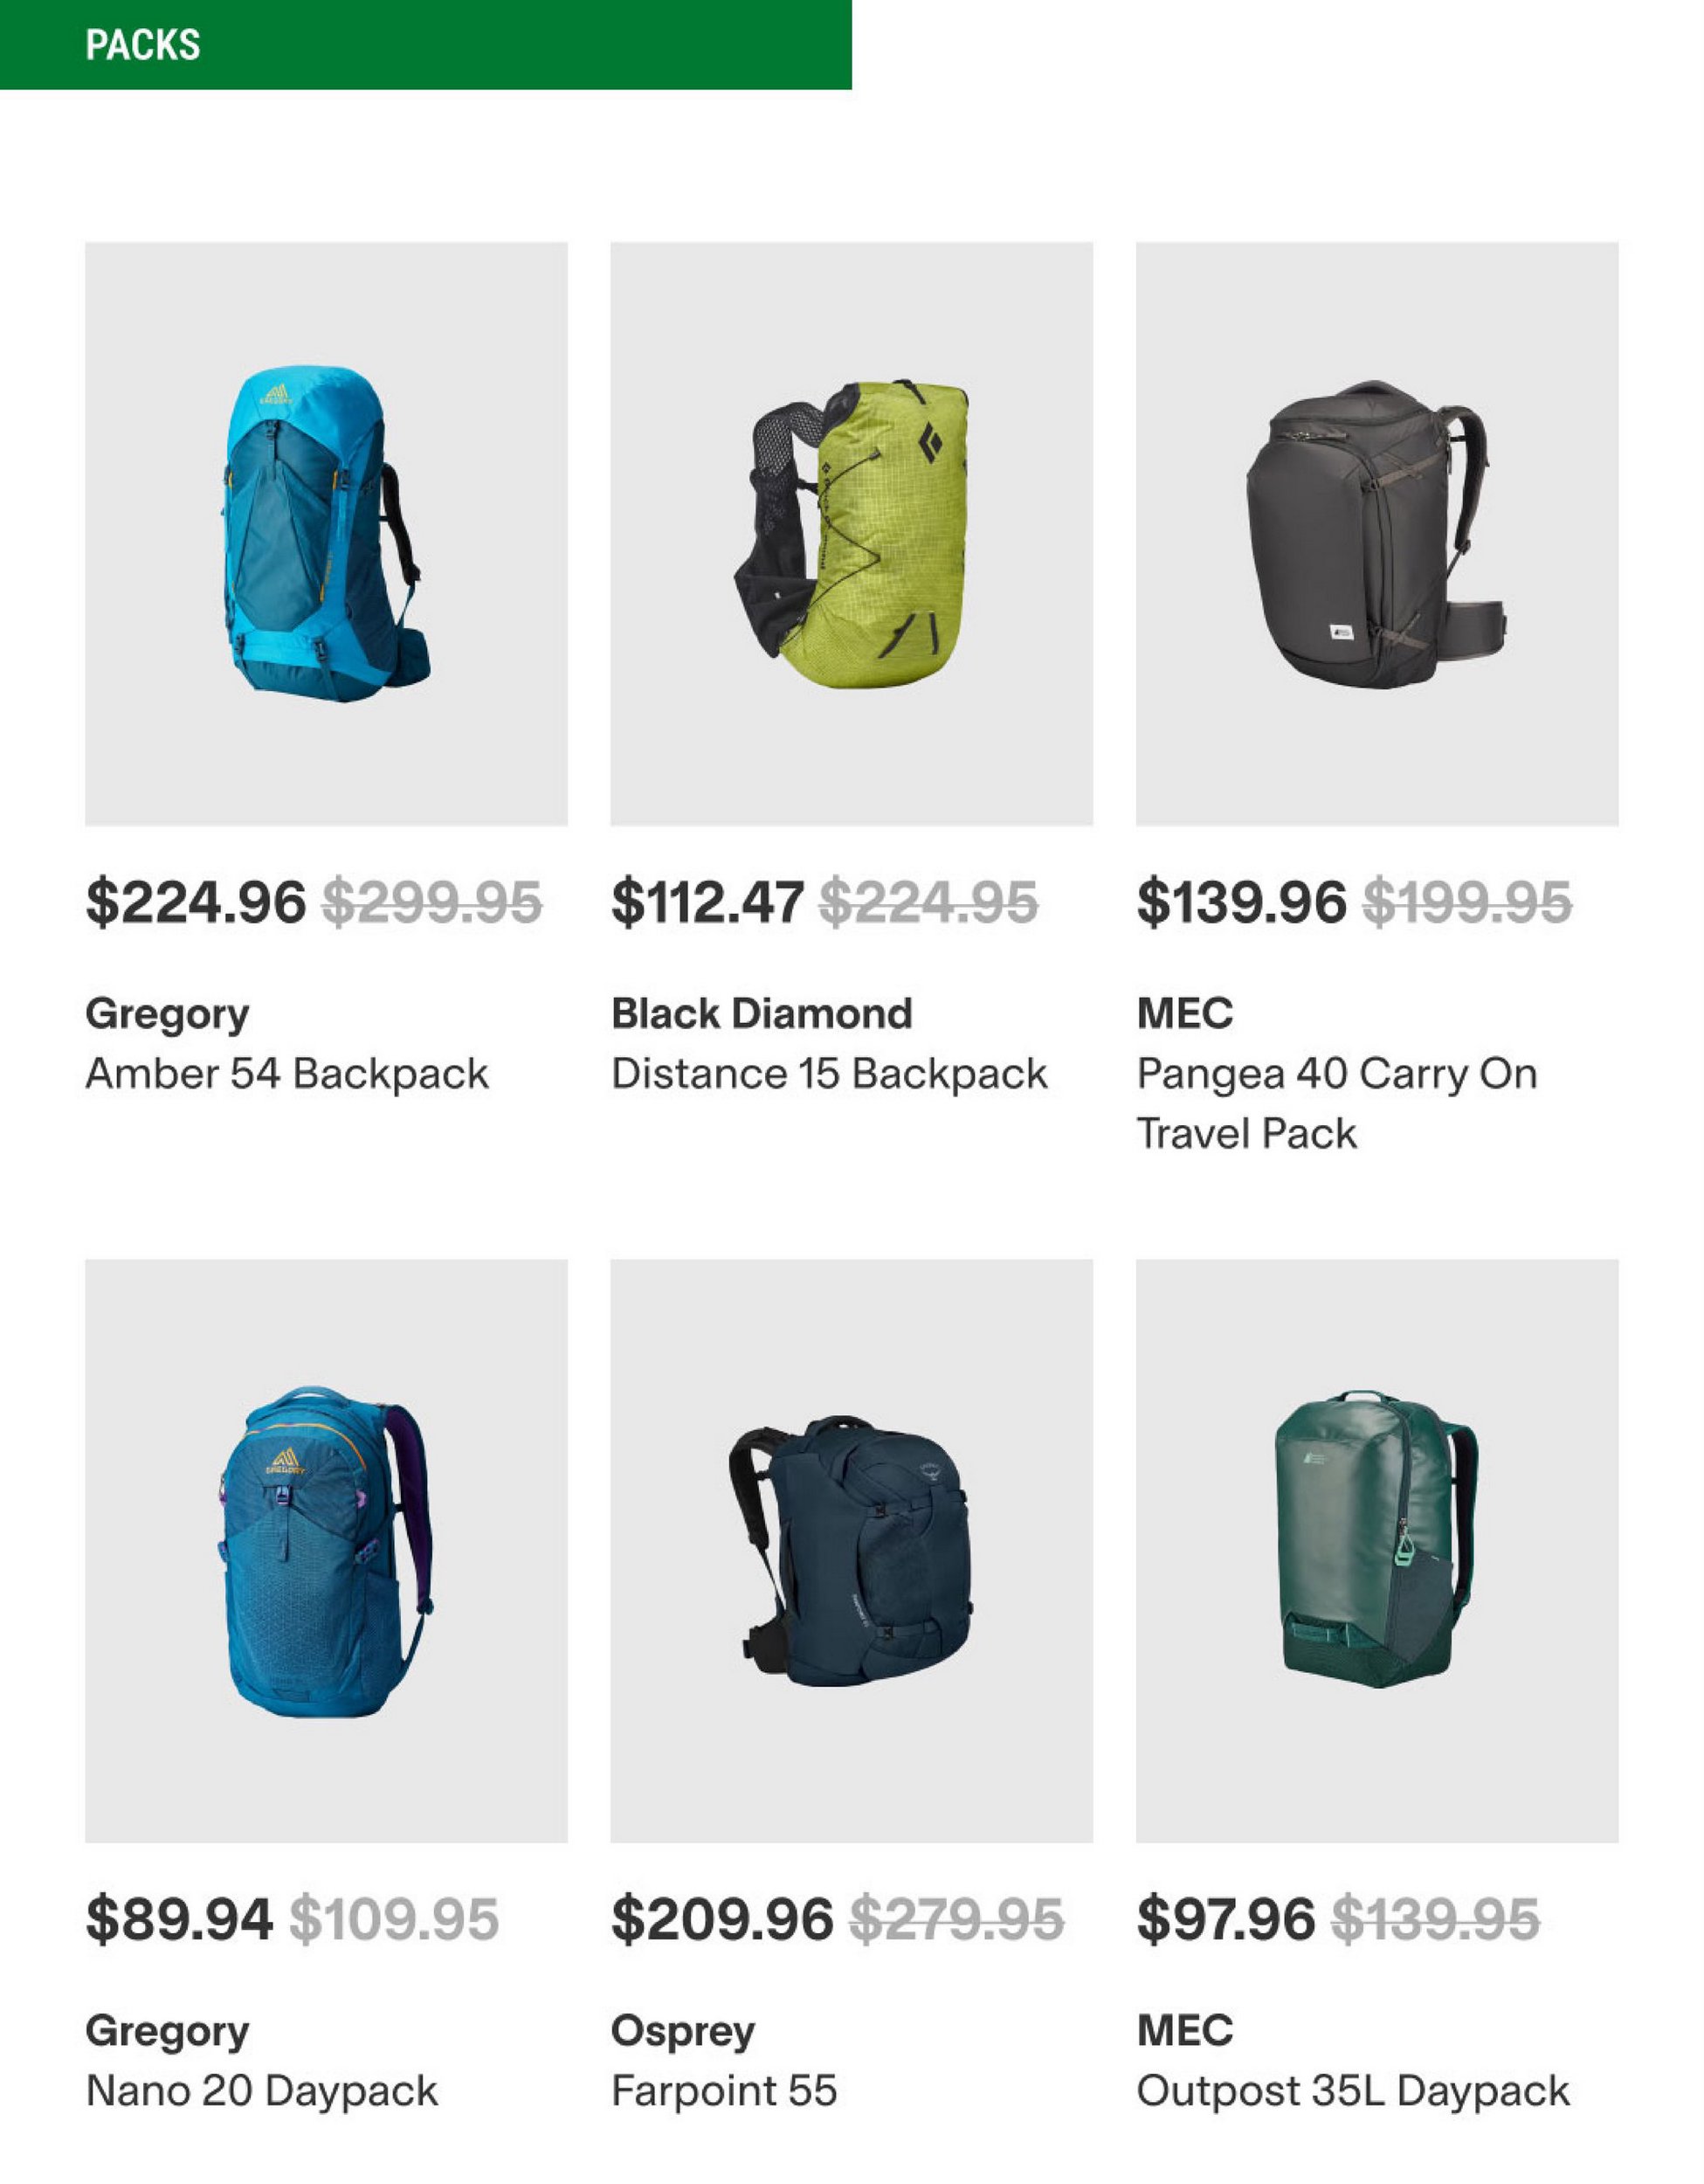View the green MEC Outpost 35L image
The height and width of the screenshot is (2184, 1704).
pos(1377,1551)
